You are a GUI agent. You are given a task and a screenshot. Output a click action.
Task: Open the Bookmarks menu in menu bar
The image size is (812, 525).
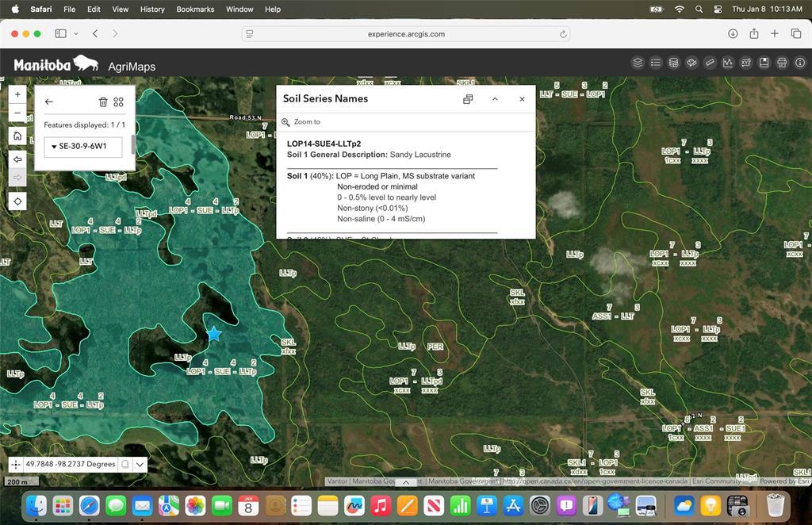click(x=195, y=10)
